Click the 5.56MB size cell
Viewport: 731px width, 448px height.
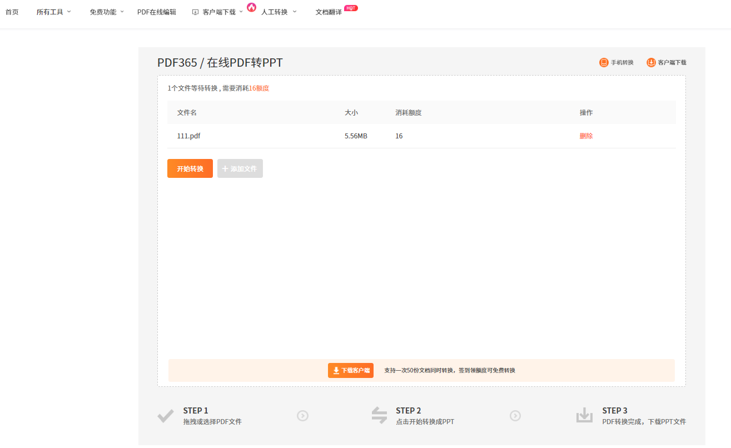point(356,136)
